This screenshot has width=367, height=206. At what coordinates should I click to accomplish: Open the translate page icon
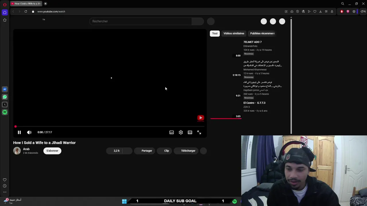point(303,11)
